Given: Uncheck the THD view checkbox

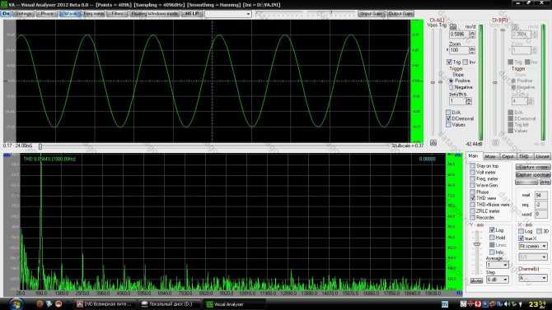Looking at the screenshot, I should click(x=473, y=198).
